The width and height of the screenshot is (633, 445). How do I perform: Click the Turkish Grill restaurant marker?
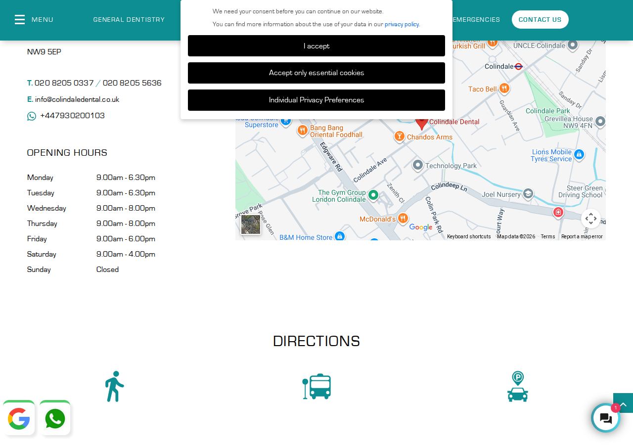click(492, 44)
